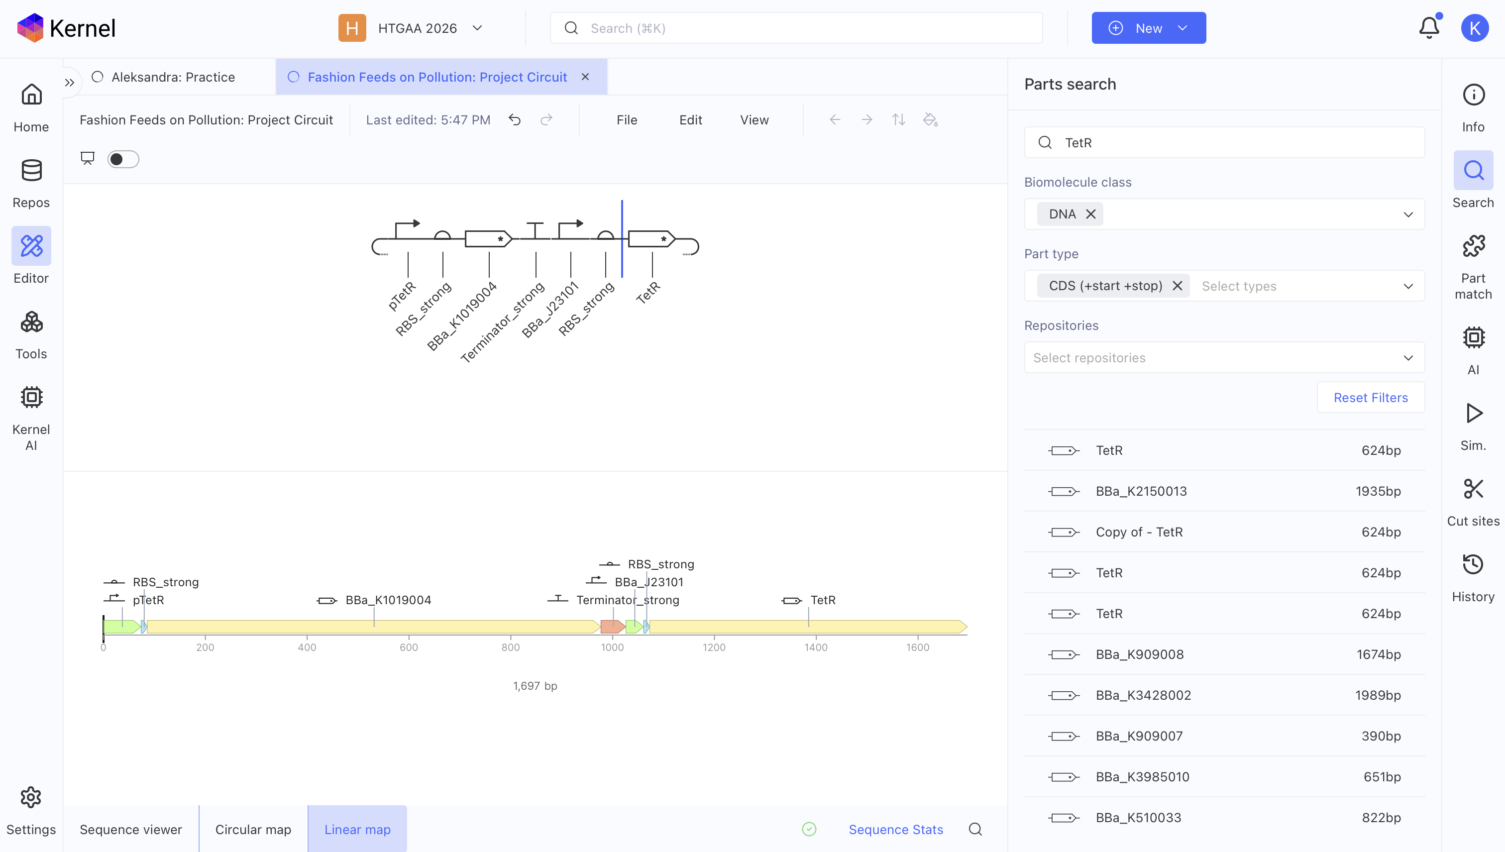Expand the Part type dropdown arrow
The height and width of the screenshot is (852, 1505).
coord(1408,286)
